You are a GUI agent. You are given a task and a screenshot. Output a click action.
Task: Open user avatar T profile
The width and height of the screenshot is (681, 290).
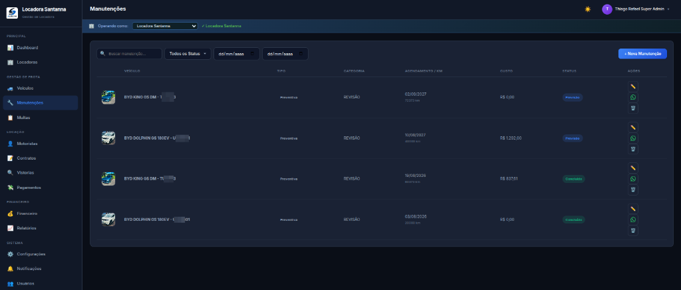pos(607,9)
